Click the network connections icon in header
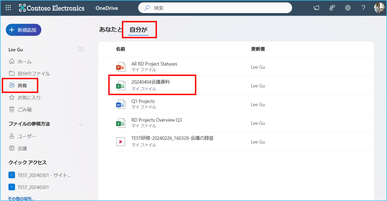 pyautogui.click(x=332, y=8)
